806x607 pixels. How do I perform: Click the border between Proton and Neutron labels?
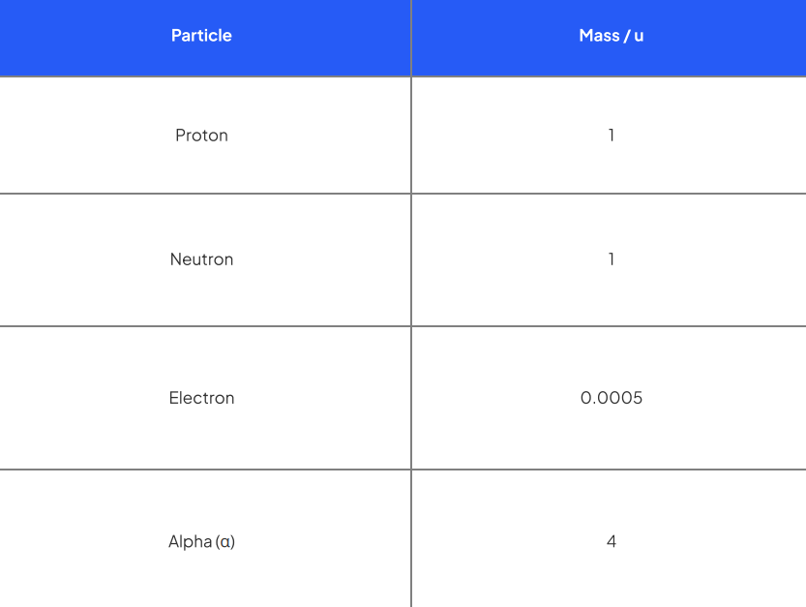(201, 194)
